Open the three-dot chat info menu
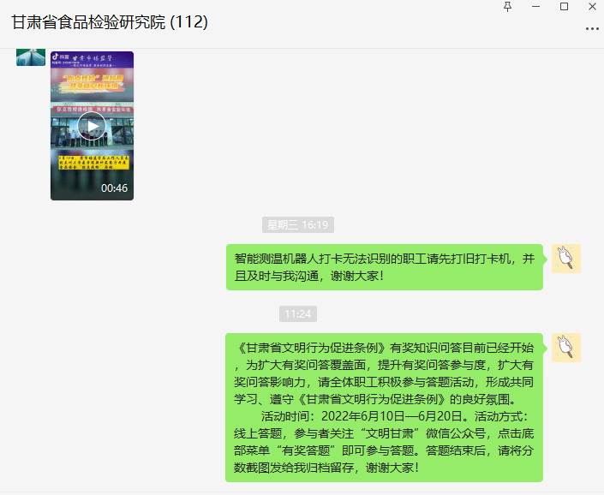The width and height of the screenshot is (604, 495). click(592, 29)
